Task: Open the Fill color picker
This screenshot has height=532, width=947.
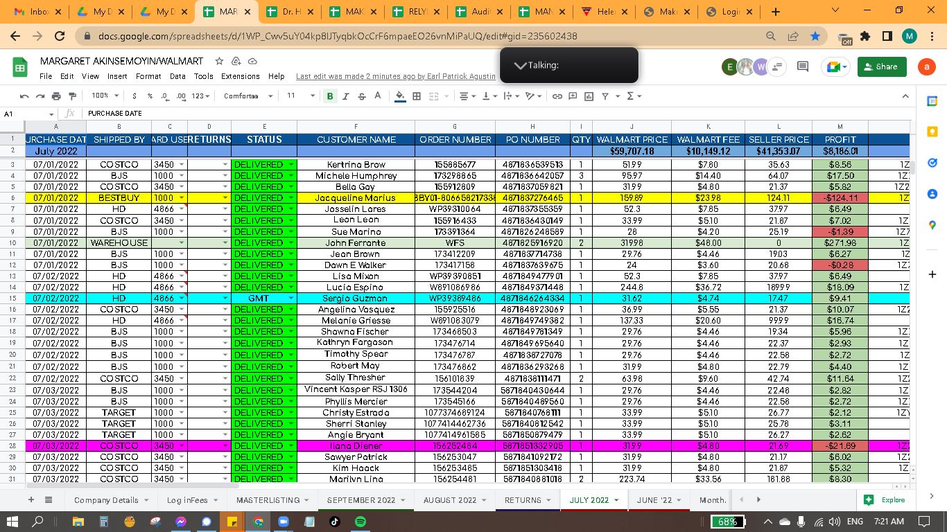Action: coord(400,96)
